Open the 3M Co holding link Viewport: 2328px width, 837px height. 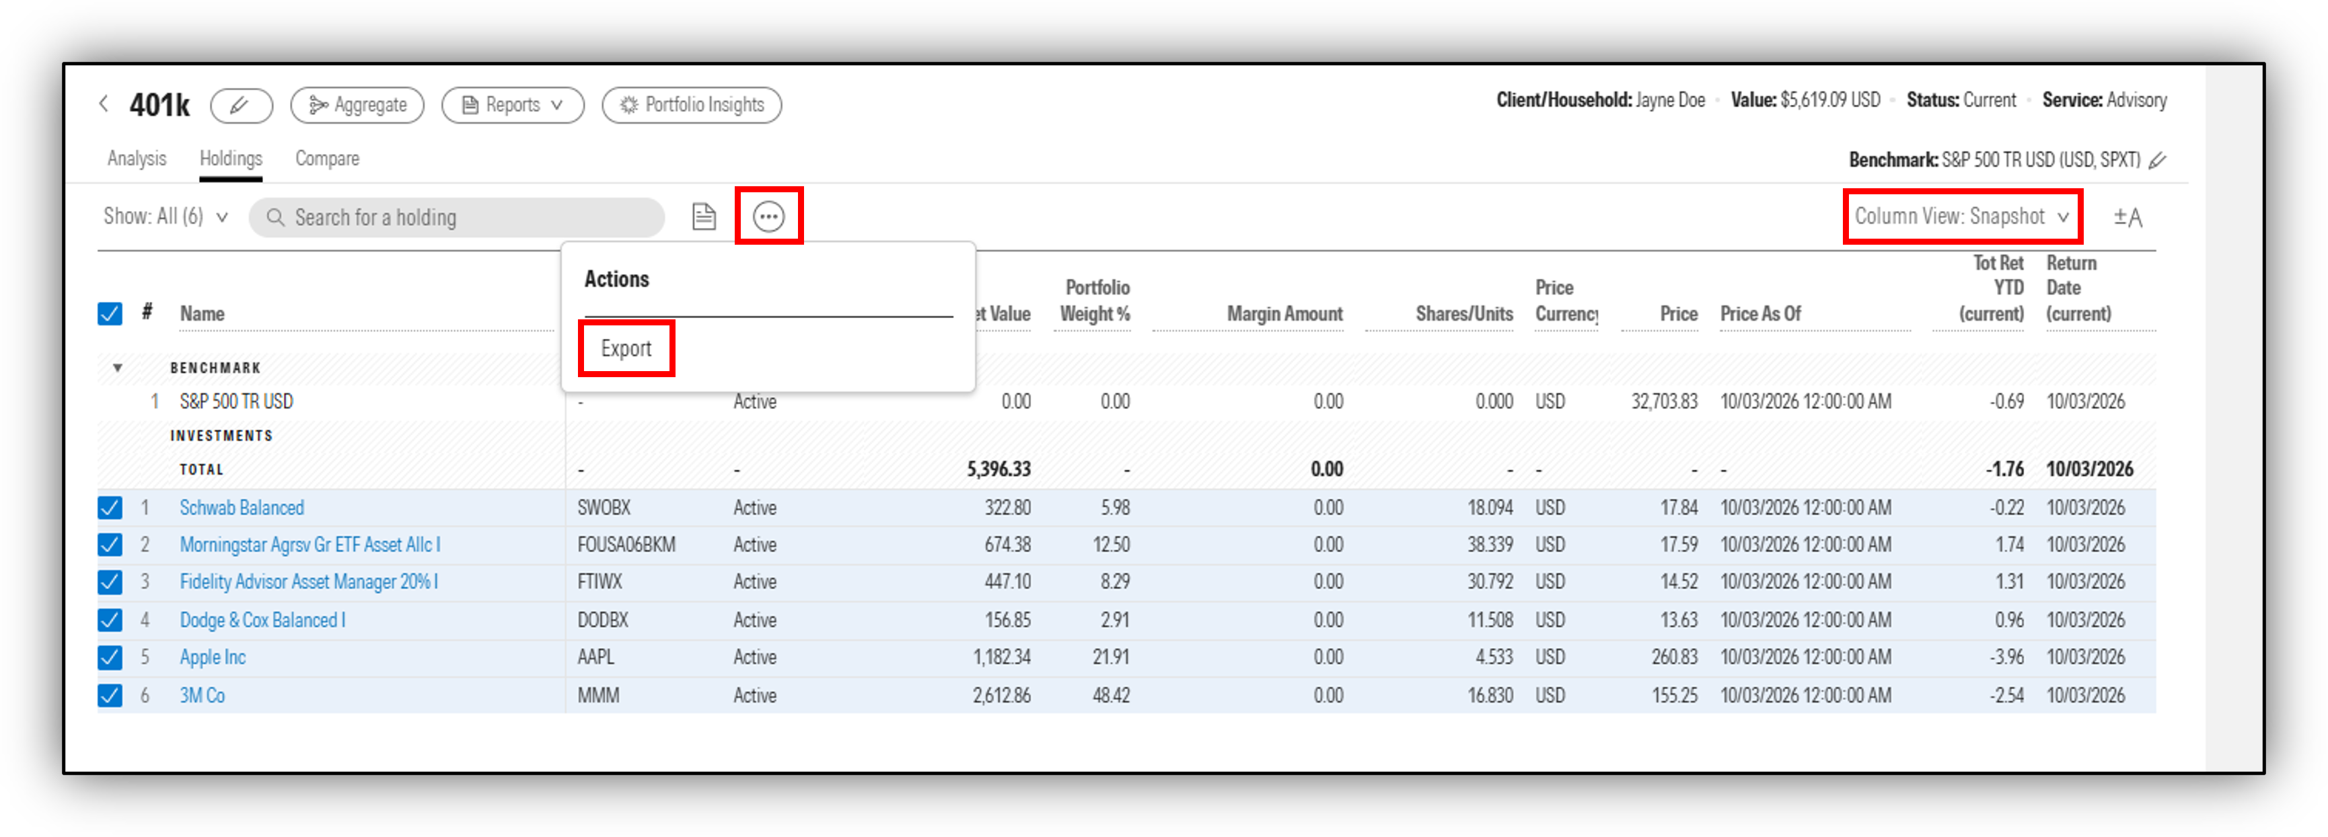click(202, 695)
